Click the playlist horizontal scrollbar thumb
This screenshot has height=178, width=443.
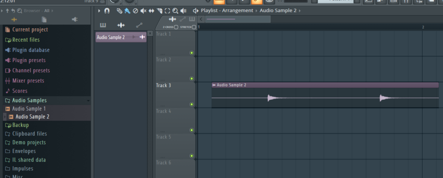pyautogui.click(x=238, y=19)
